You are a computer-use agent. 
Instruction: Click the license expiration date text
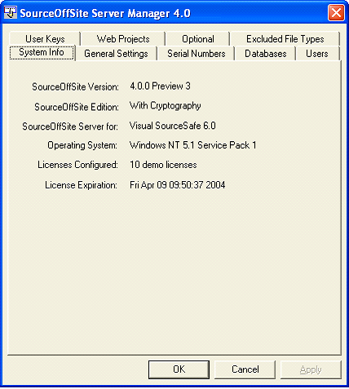point(178,185)
